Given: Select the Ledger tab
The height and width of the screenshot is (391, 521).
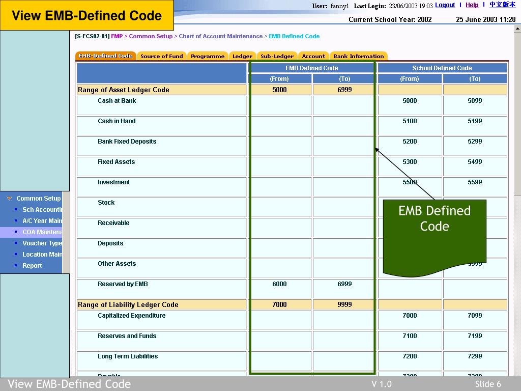Looking at the screenshot, I should pos(242,57).
